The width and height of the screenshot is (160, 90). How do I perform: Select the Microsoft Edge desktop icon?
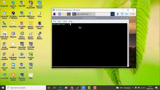pyautogui.click(x=13, y=5)
